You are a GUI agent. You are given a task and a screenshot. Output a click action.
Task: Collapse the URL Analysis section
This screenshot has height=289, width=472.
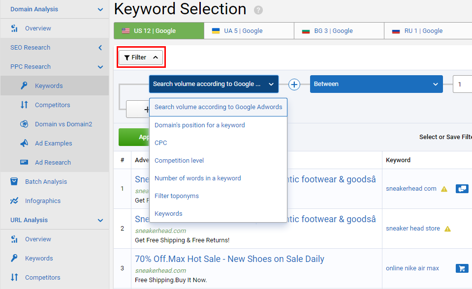click(x=100, y=220)
